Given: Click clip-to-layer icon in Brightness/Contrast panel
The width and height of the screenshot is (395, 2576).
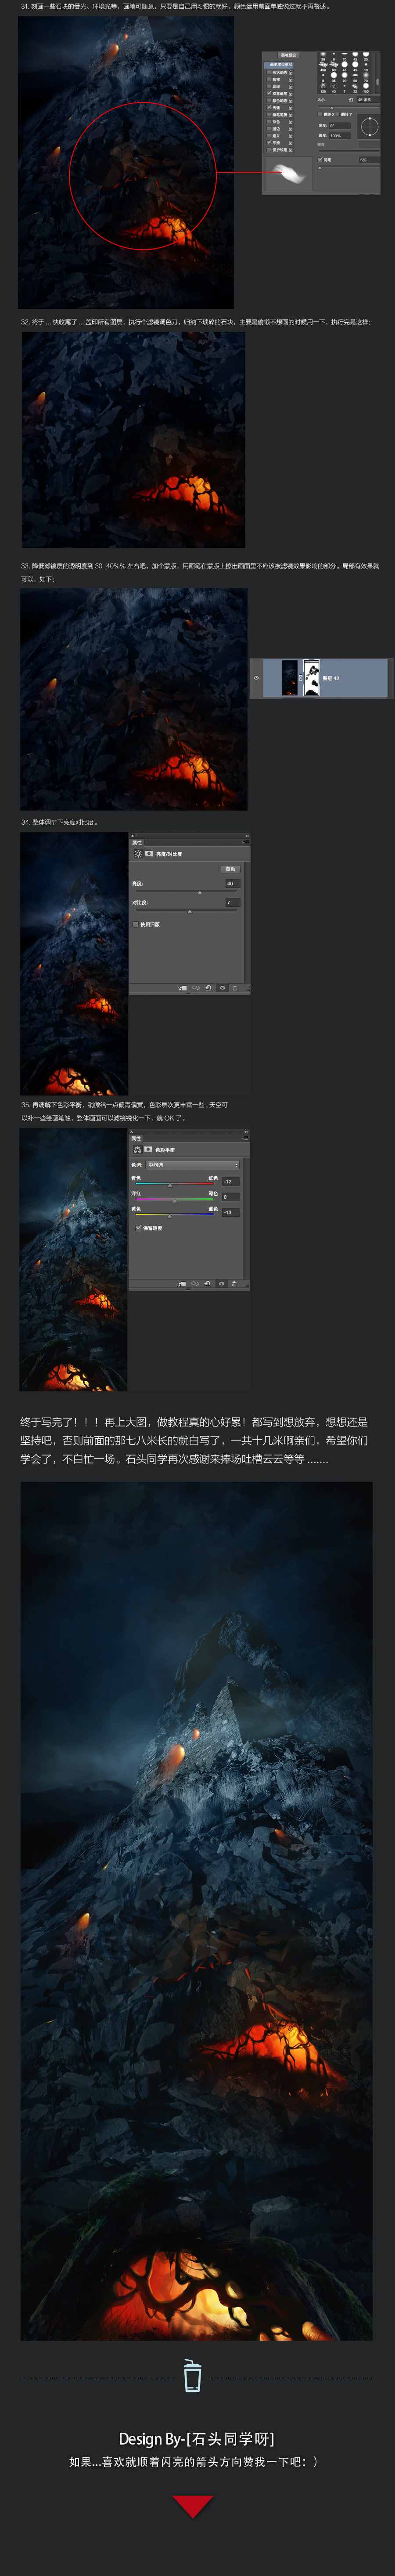Looking at the screenshot, I should 183,988.
